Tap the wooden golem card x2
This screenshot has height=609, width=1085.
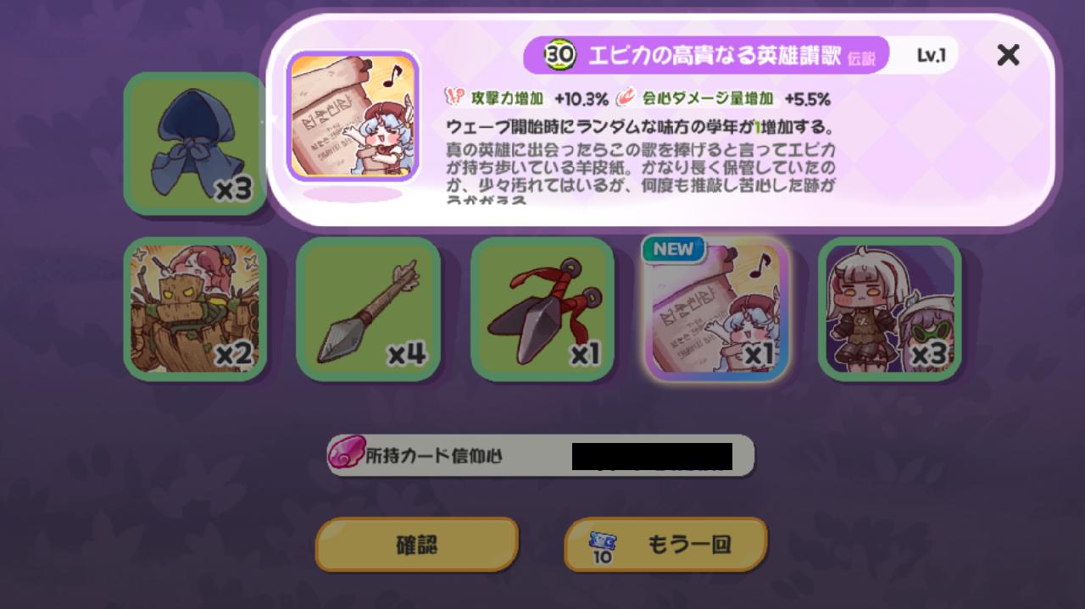[195, 309]
